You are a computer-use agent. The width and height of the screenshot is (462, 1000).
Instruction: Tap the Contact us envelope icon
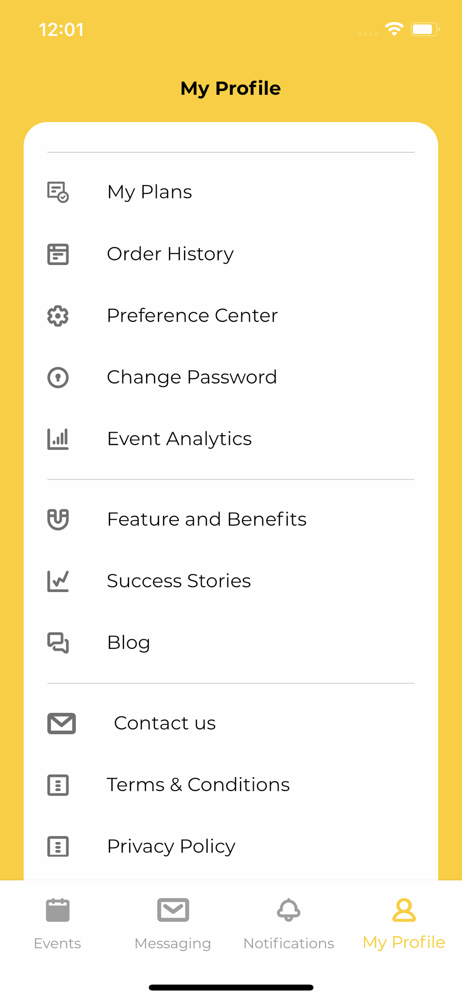click(61, 723)
